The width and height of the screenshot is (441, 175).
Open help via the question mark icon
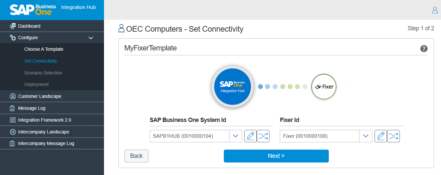point(424,49)
